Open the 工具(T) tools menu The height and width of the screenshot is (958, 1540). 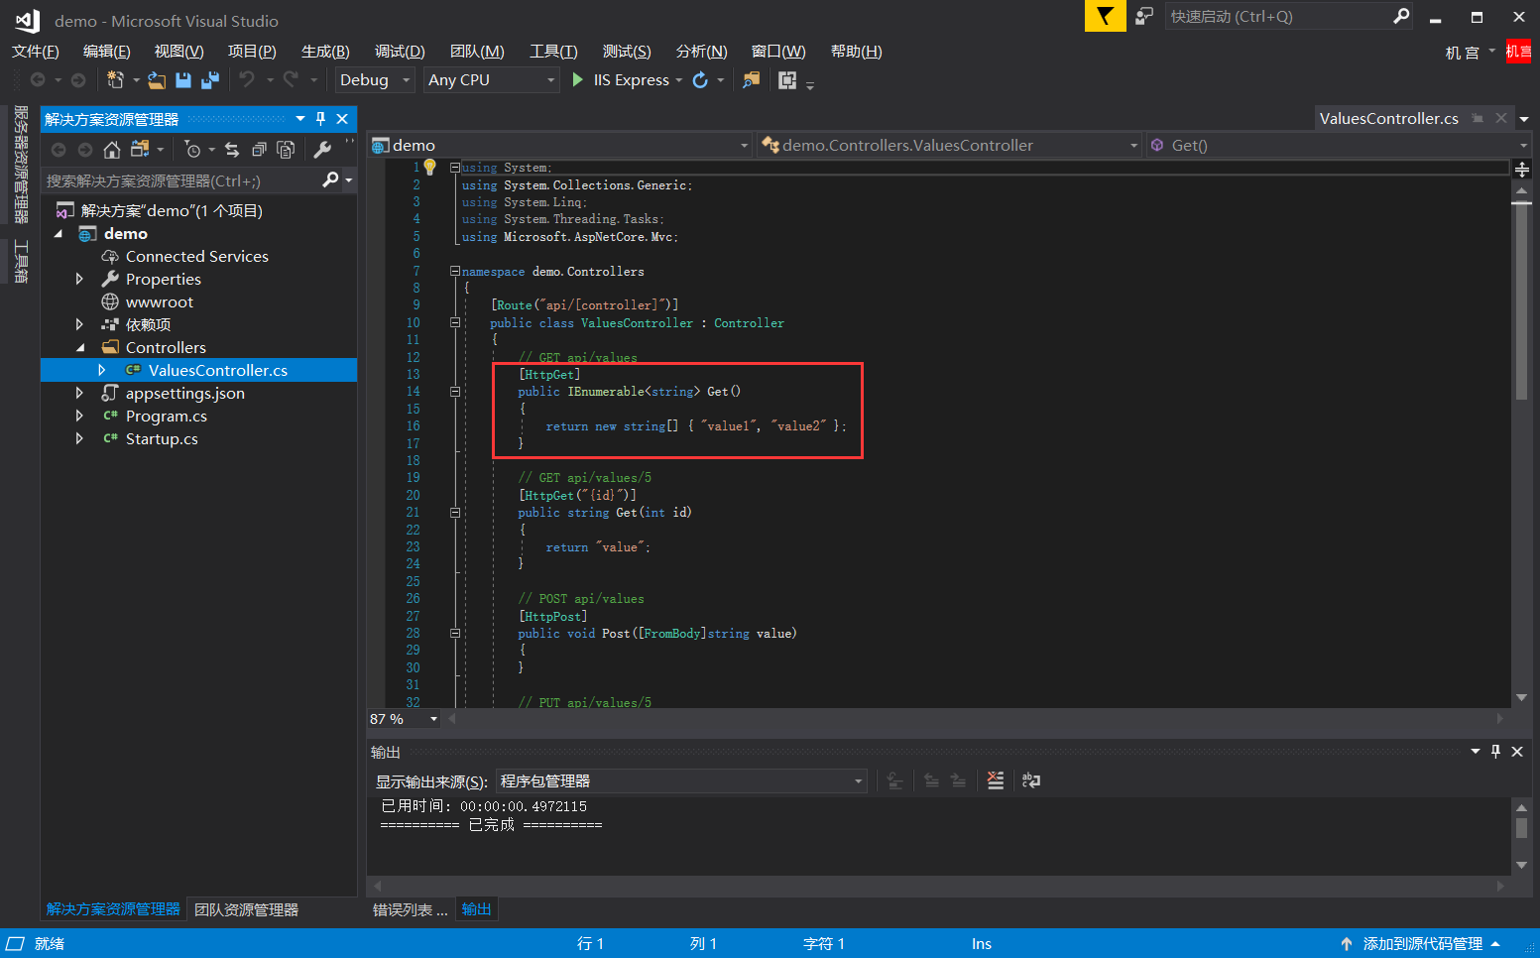(553, 52)
